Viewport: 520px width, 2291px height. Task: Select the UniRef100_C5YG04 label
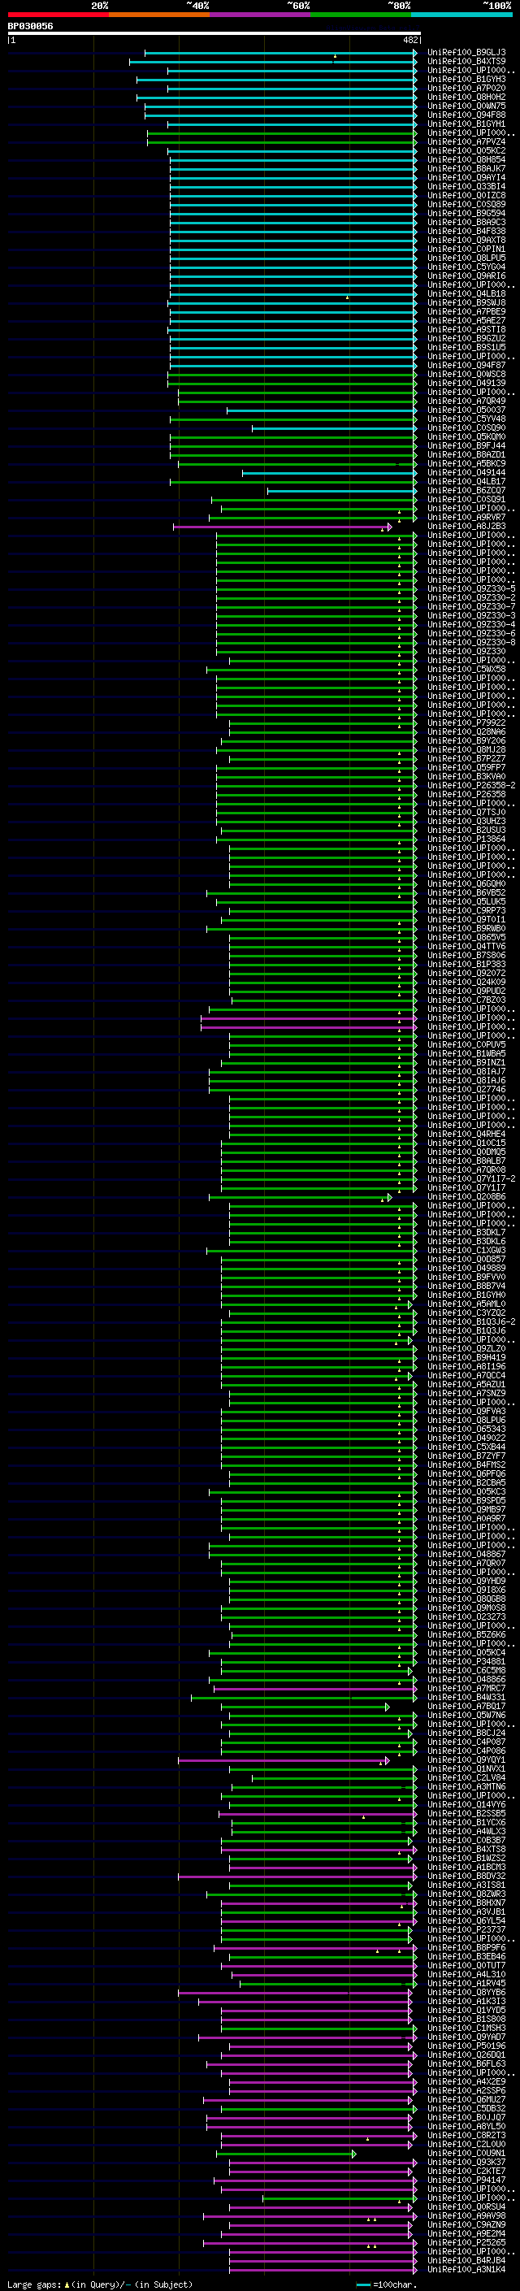coord(466,267)
